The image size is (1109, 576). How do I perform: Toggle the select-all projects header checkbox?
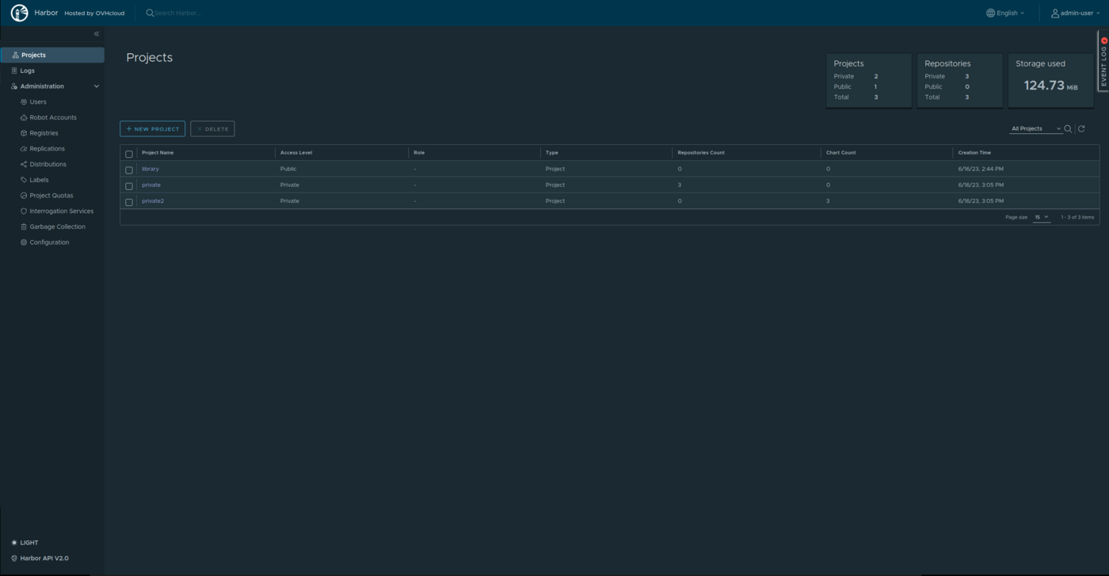tap(129, 154)
